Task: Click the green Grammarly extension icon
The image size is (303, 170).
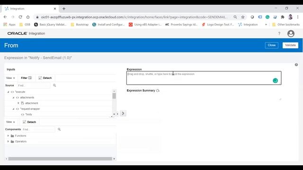Action: click(x=267, y=17)
